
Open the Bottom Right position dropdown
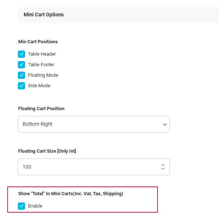(x=93, y=124)
